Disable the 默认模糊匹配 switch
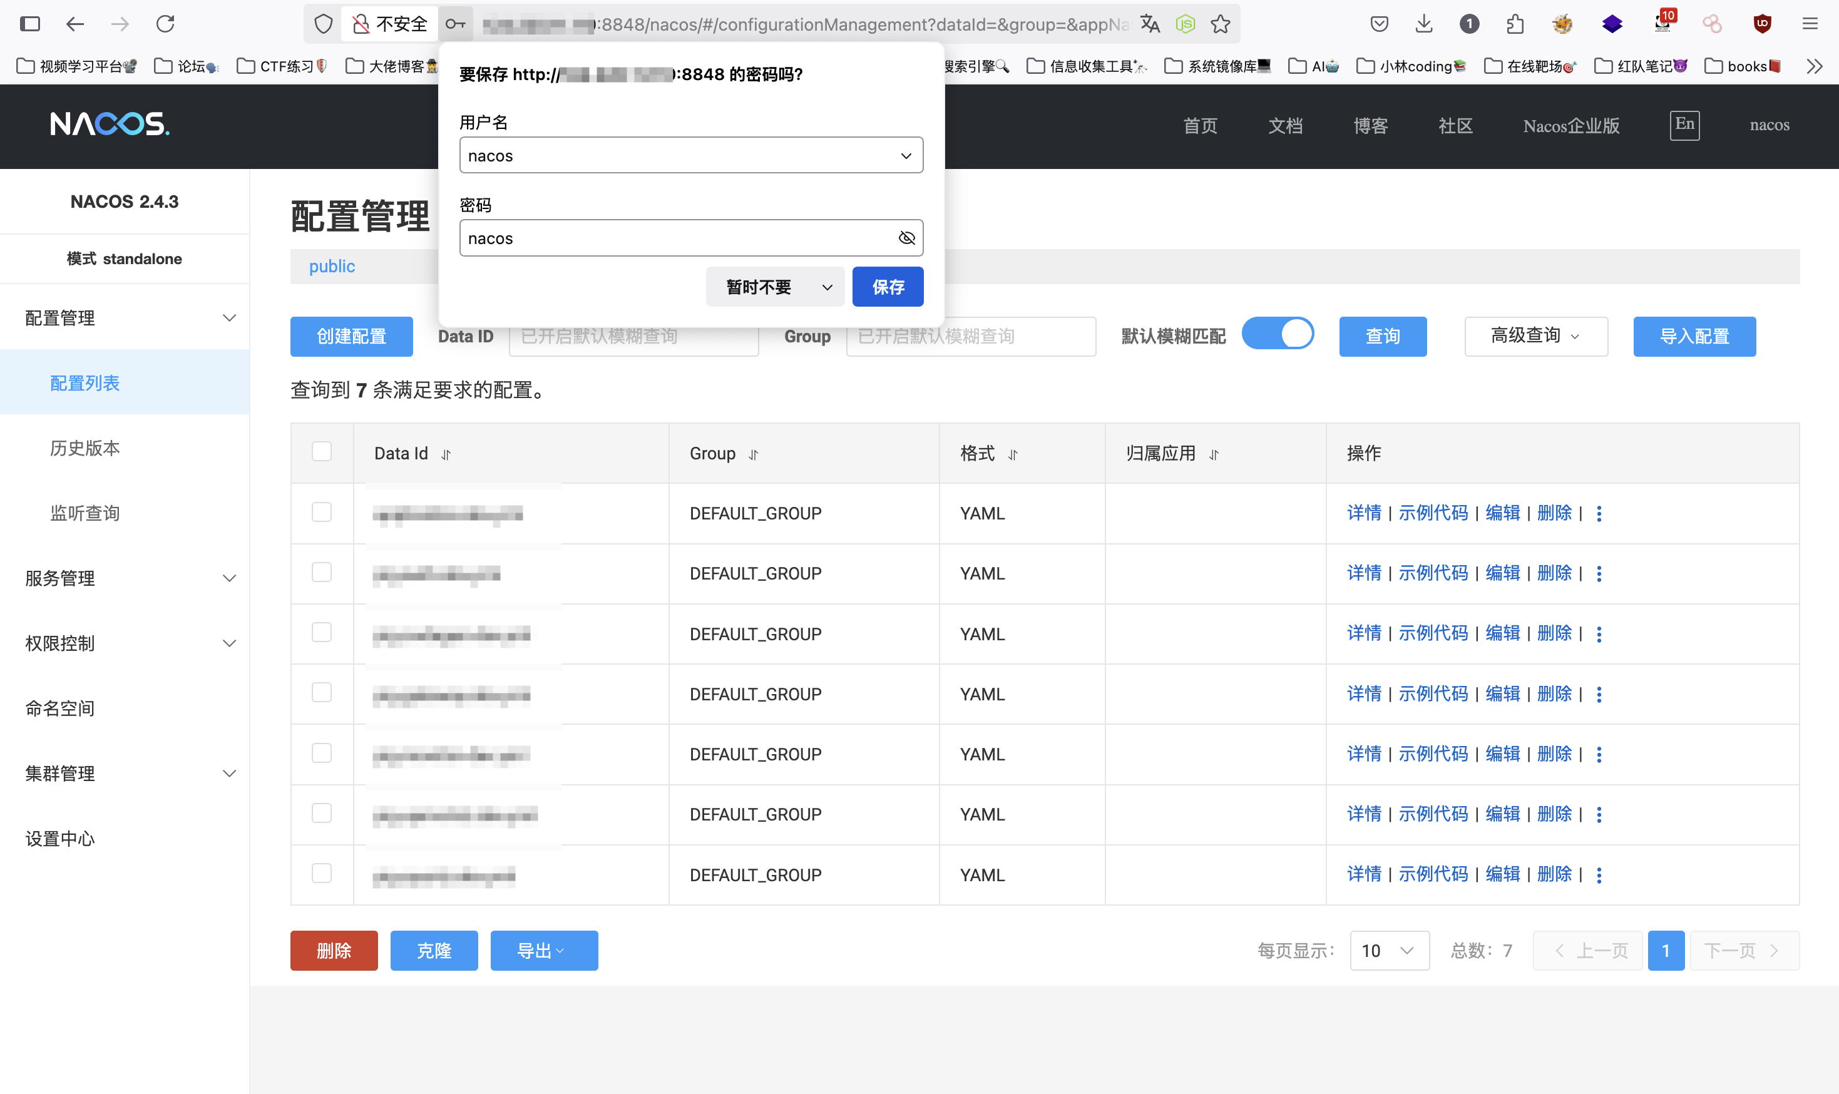Viewport: 1839px width, 1094px height. [x=1278, y=334]
